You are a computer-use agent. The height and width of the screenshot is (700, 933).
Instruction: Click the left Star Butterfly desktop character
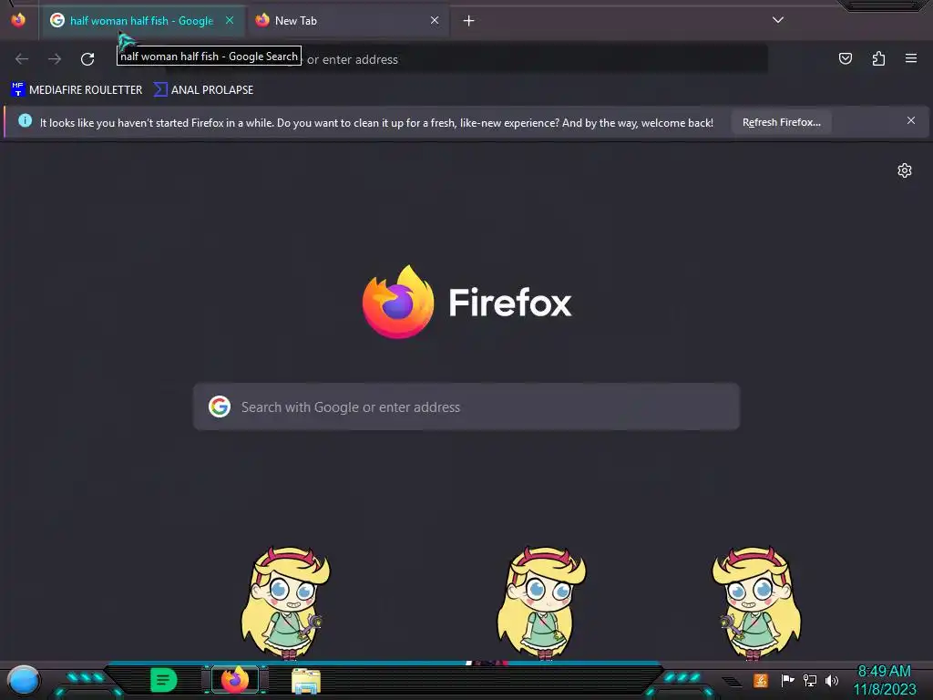[285, 602]
